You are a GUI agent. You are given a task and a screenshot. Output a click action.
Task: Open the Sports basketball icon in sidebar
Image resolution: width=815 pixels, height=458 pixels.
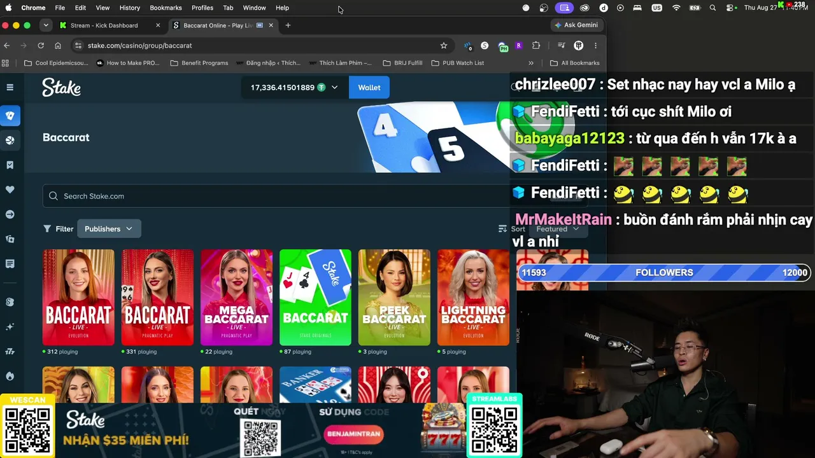[x=10, y=140]
